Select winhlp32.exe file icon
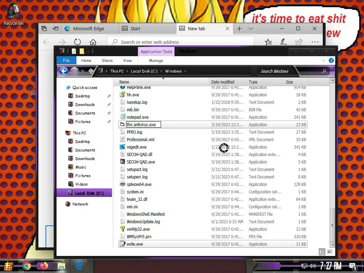 tap(122, 229)
